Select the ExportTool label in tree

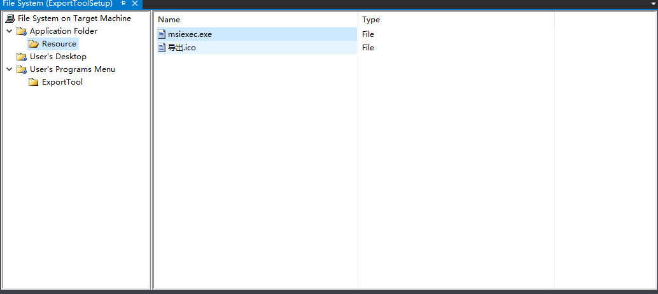(x=62, y=82)
